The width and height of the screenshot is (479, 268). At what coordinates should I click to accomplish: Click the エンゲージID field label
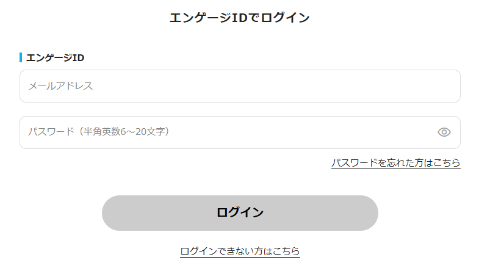55,57
